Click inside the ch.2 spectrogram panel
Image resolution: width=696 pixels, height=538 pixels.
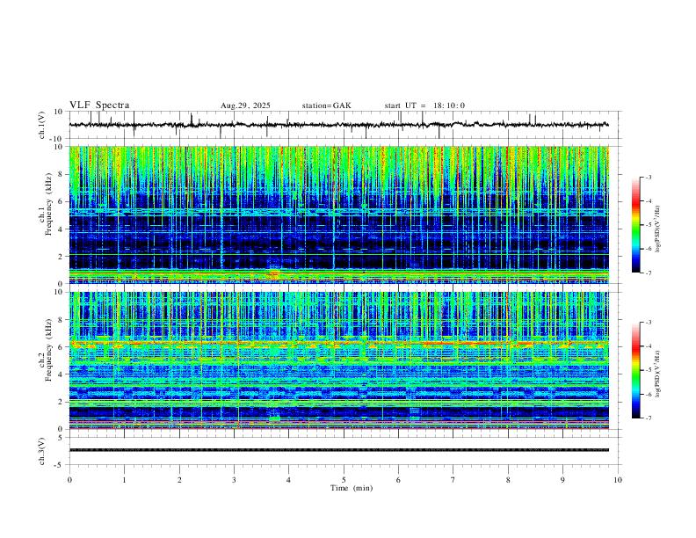[x=339, y=360]
